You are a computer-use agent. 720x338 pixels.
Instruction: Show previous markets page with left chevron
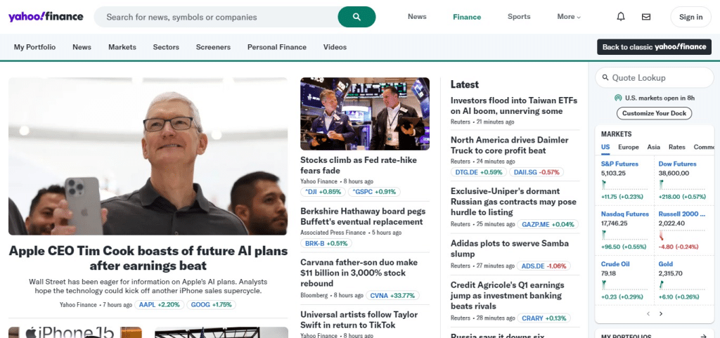[x=648, y=313]
